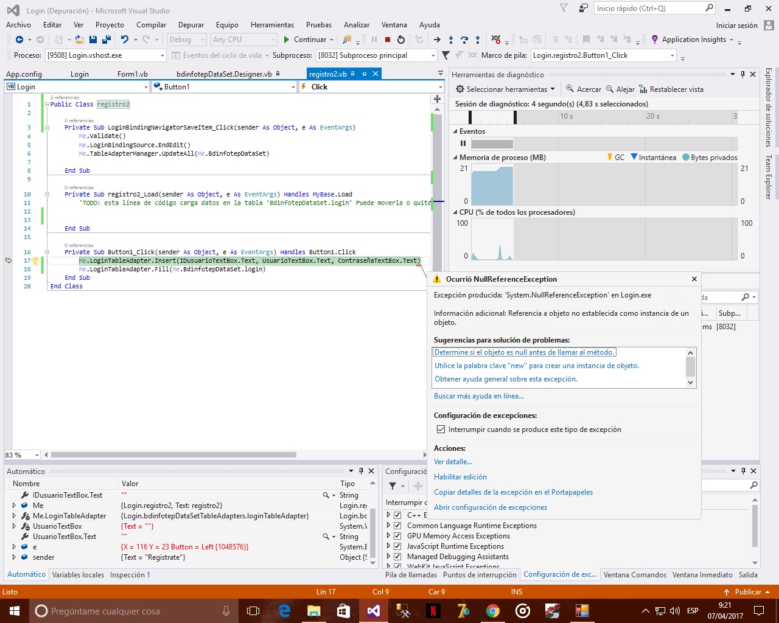This screenshot has width=779, height=623.
Task: Switch to the Form1.vb tab
Action: 133,74
